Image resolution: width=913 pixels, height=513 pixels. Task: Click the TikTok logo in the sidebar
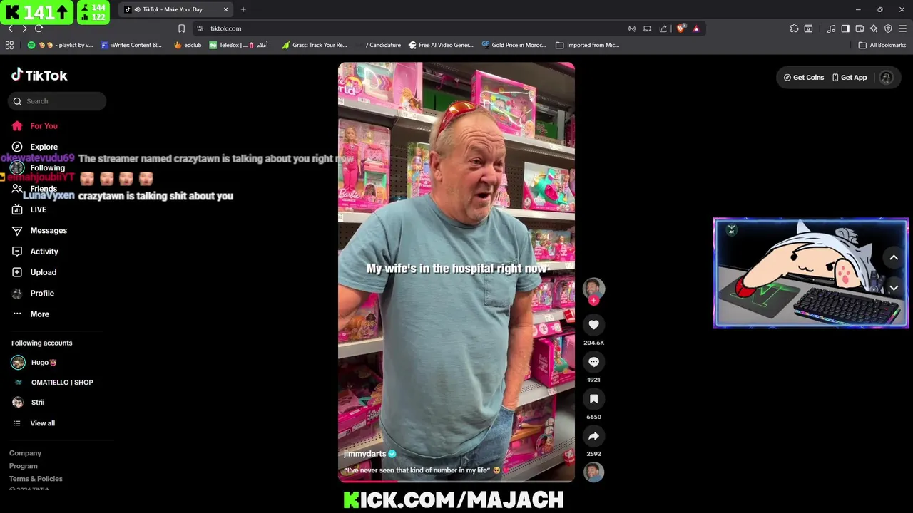(x=39, y=76)
